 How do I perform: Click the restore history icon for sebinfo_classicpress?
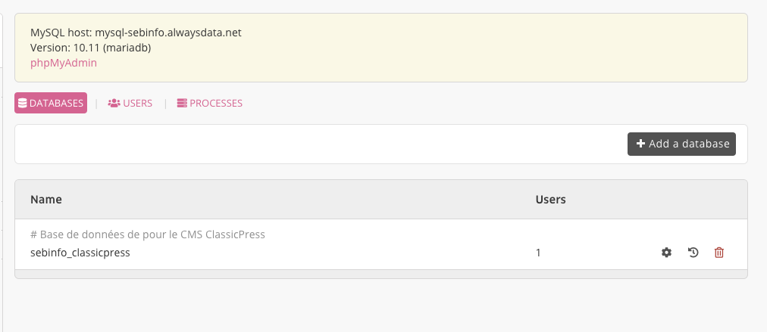coord(693,253)
